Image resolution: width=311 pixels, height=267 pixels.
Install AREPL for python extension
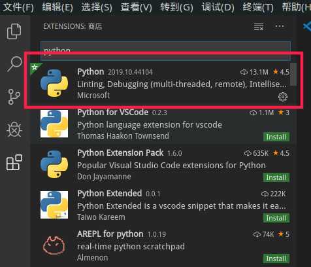[276, 258]
